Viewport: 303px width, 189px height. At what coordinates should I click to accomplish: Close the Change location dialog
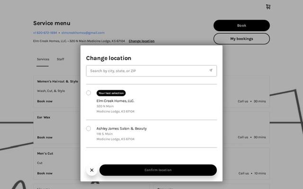point(92,170)
